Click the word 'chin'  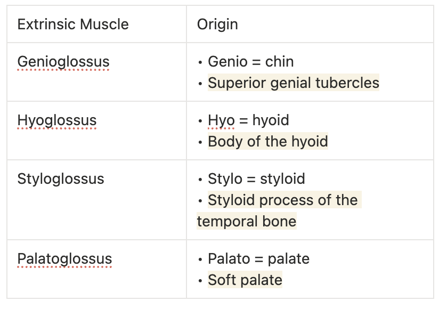tap(280, 62)
